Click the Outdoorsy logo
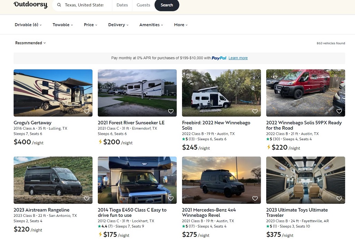355x239 pixels. click(31, 5)
